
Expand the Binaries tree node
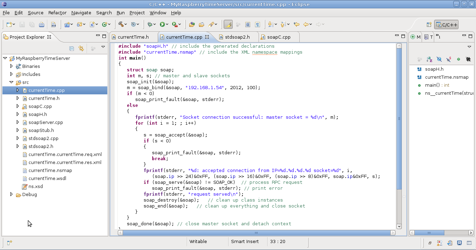11,66
